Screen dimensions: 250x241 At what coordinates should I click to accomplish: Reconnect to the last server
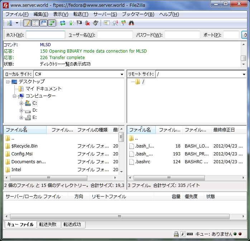96,23
